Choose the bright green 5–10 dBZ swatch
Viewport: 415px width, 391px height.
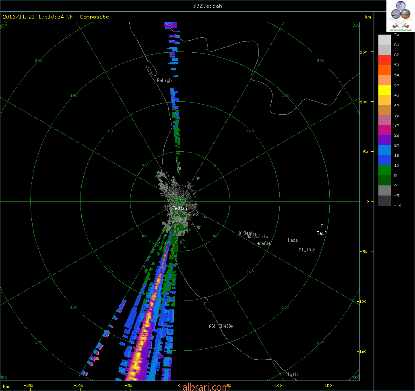tap(384, 171)
